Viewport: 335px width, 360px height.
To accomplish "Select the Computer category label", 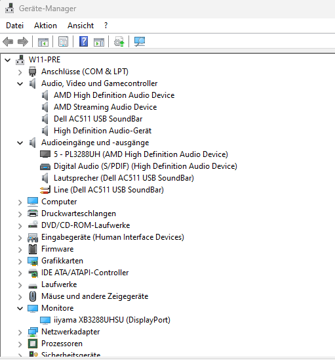I will coord(59,202).
